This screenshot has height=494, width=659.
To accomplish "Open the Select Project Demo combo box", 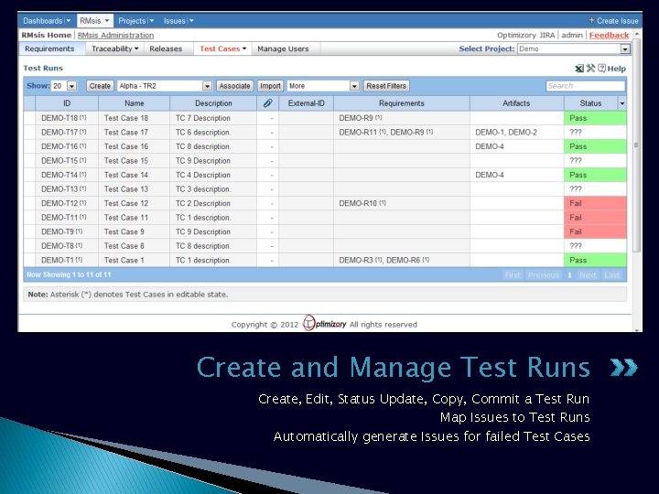I will [574, 48].
